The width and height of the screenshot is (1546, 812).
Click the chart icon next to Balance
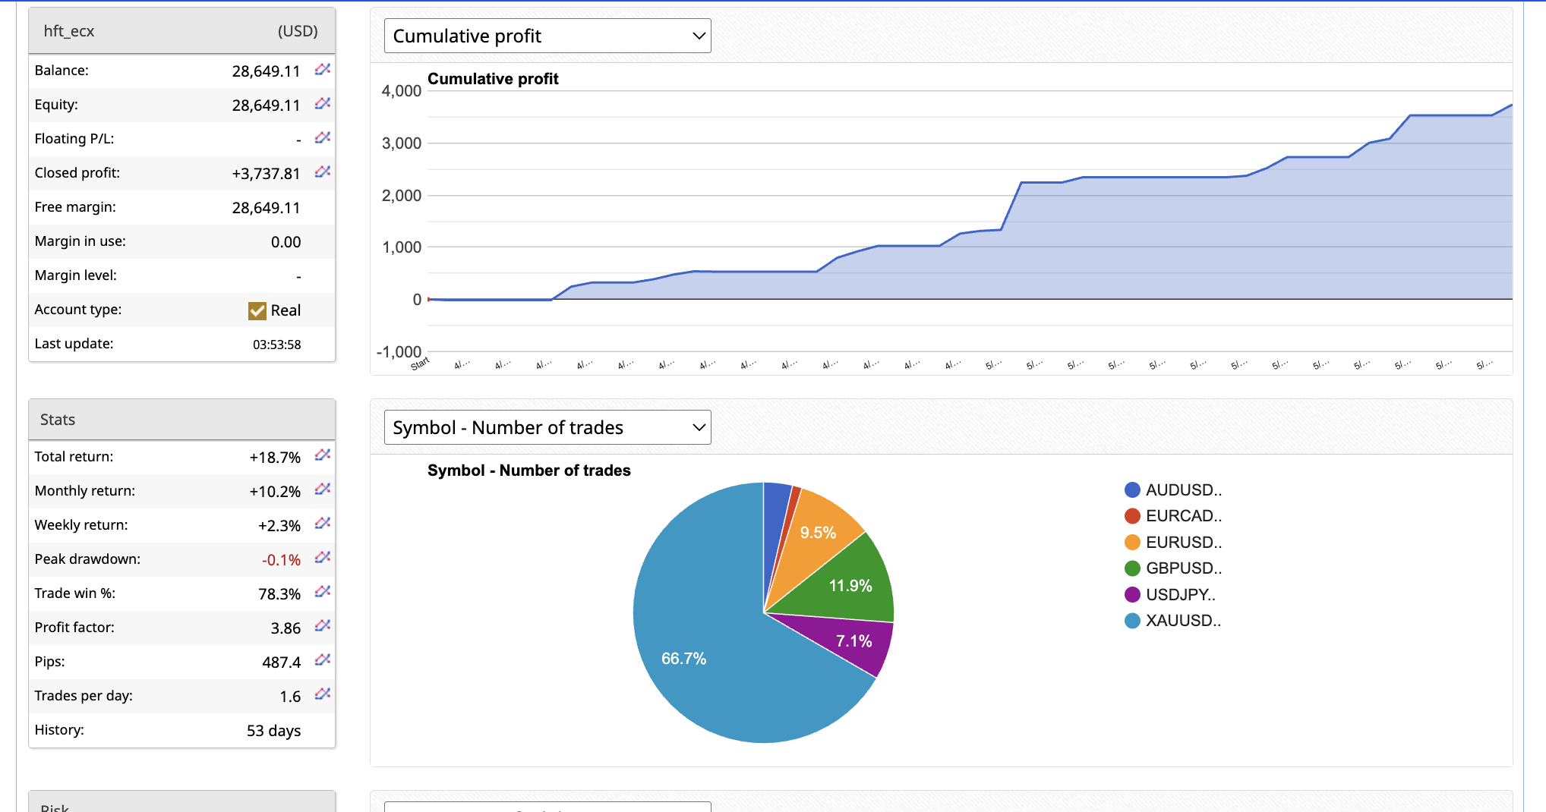[323, 70]
